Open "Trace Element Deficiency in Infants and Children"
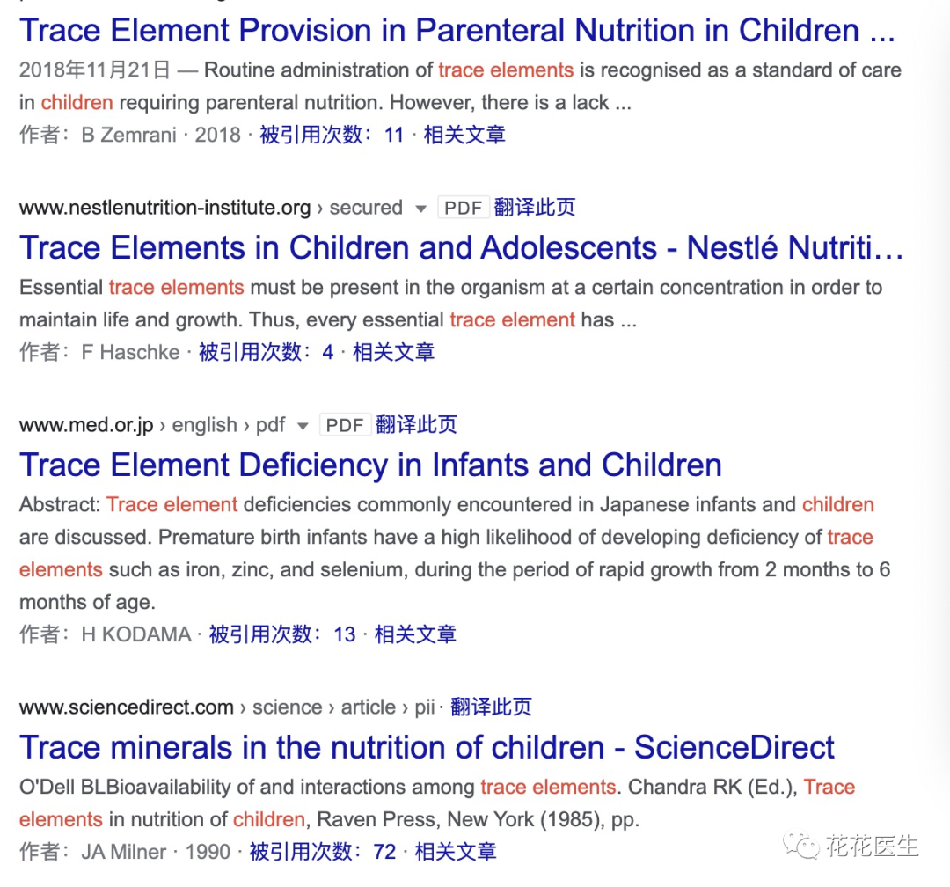This screenshot has height=887, width=950. 370,465
